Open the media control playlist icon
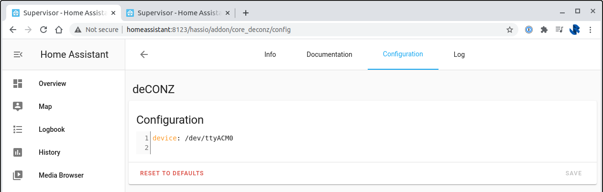The image size is (603, 192). click(x=559, y=30)
